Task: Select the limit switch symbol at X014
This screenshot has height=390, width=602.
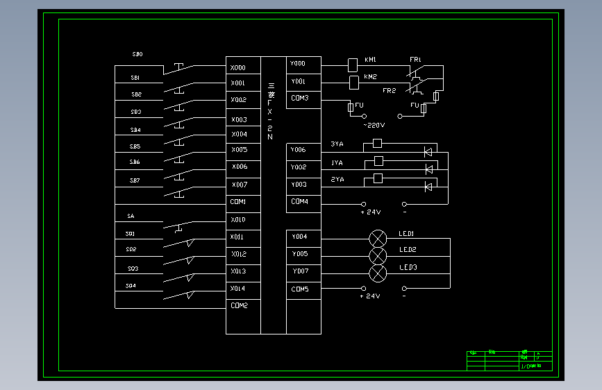Action: tap(179, 295)
